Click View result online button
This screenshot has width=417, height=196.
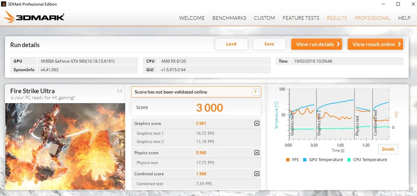point(375,44)
